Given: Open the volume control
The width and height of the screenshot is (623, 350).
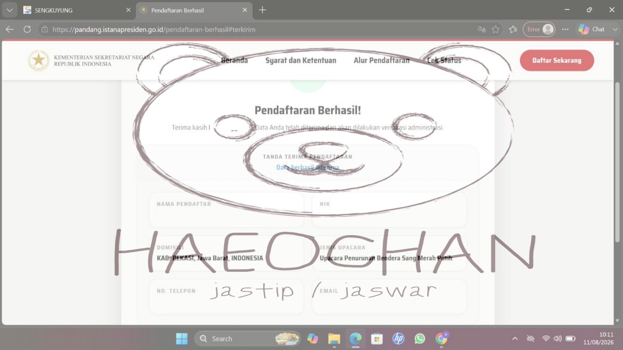Looking at the screenshot, I should 558,339.
